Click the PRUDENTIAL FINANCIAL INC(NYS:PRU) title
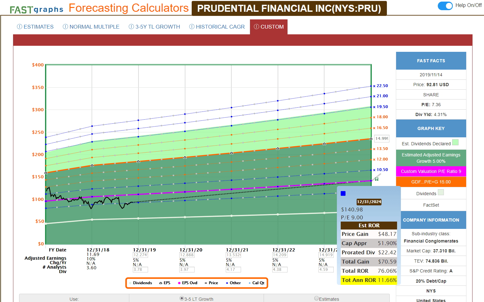The image size is (484, 302). [289, 8]
